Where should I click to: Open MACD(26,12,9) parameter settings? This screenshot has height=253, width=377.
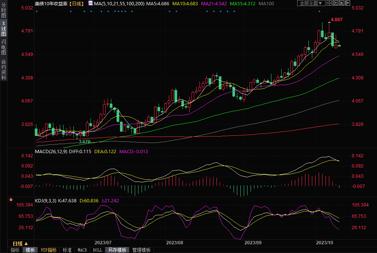(x=51, y=152)
